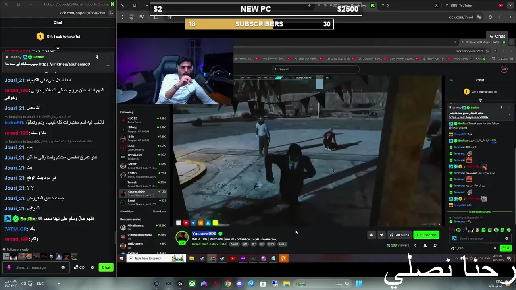
Task: Click Show More under Following
Action: click(127, 211)
